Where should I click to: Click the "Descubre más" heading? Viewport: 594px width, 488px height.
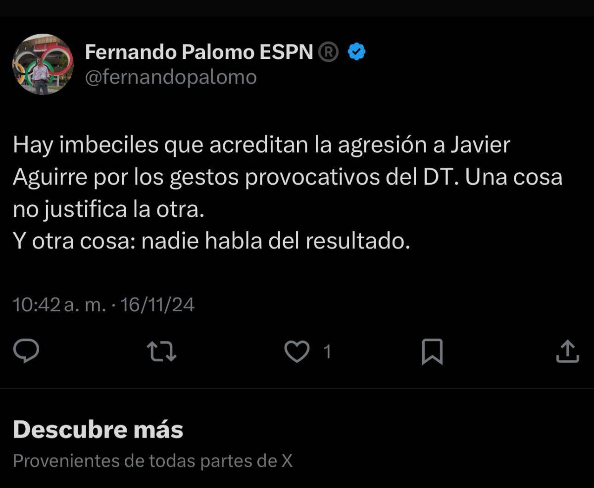coord(98,430)
